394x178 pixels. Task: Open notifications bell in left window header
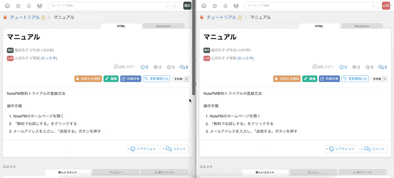click(29, 5)
